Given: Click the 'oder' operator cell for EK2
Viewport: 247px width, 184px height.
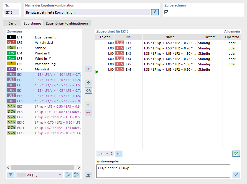Looking at the screenshot, I should coord(232,48).
